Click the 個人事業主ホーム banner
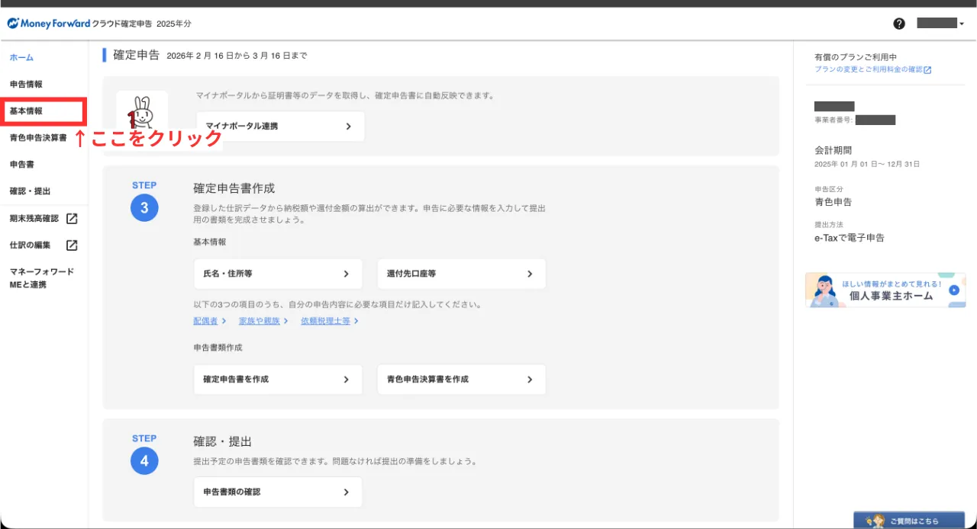 point(885,290)
